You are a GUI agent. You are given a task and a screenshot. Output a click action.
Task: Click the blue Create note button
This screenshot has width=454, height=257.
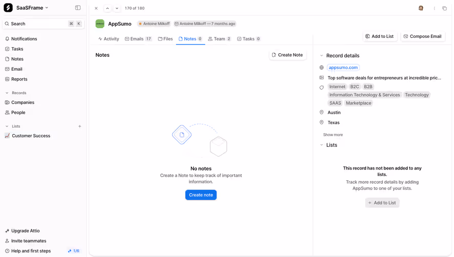pyautogui.click(x=201, y=195)
